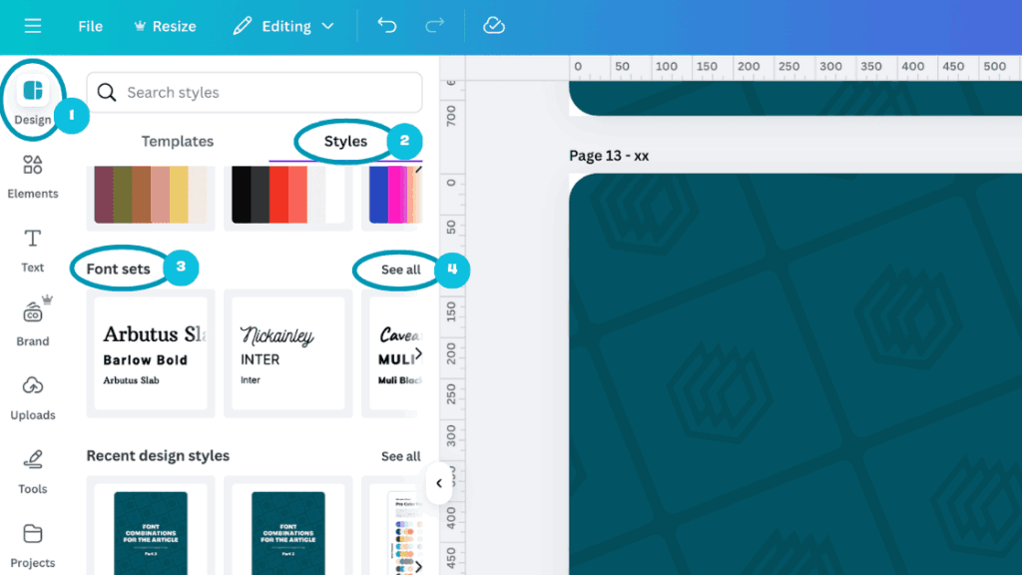Select the Arbutus Slab font set
Image resolution: width=1022 pixels, height=575 pixels.
coord(151,353)
